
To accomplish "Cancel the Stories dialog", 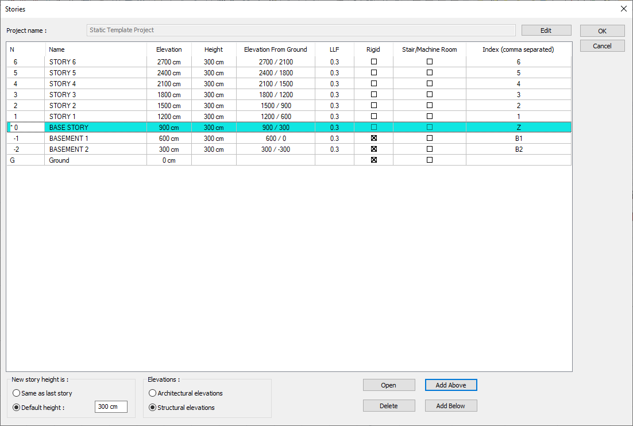I will click(602, 46).
